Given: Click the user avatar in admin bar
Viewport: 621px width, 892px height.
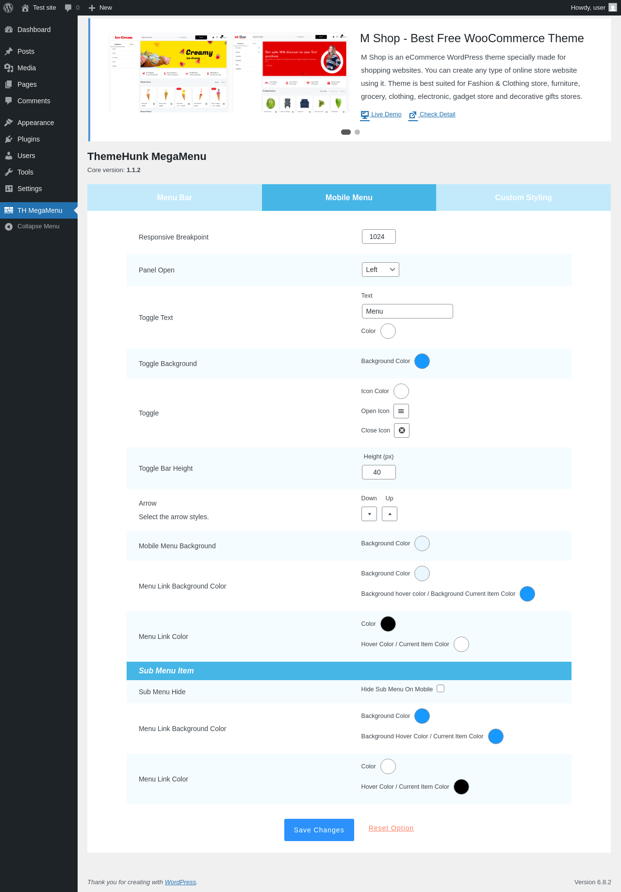Looking at the screenshot, I should point(613,8).
